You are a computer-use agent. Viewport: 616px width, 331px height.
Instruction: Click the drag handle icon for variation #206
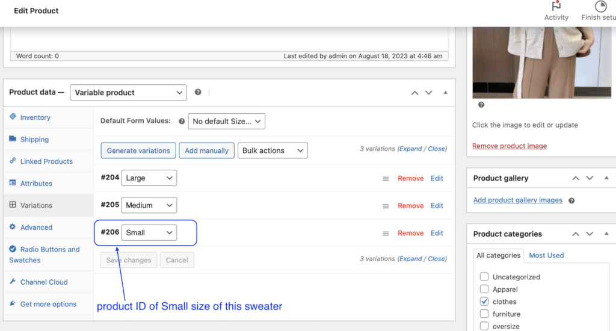[x=386, y=234]
